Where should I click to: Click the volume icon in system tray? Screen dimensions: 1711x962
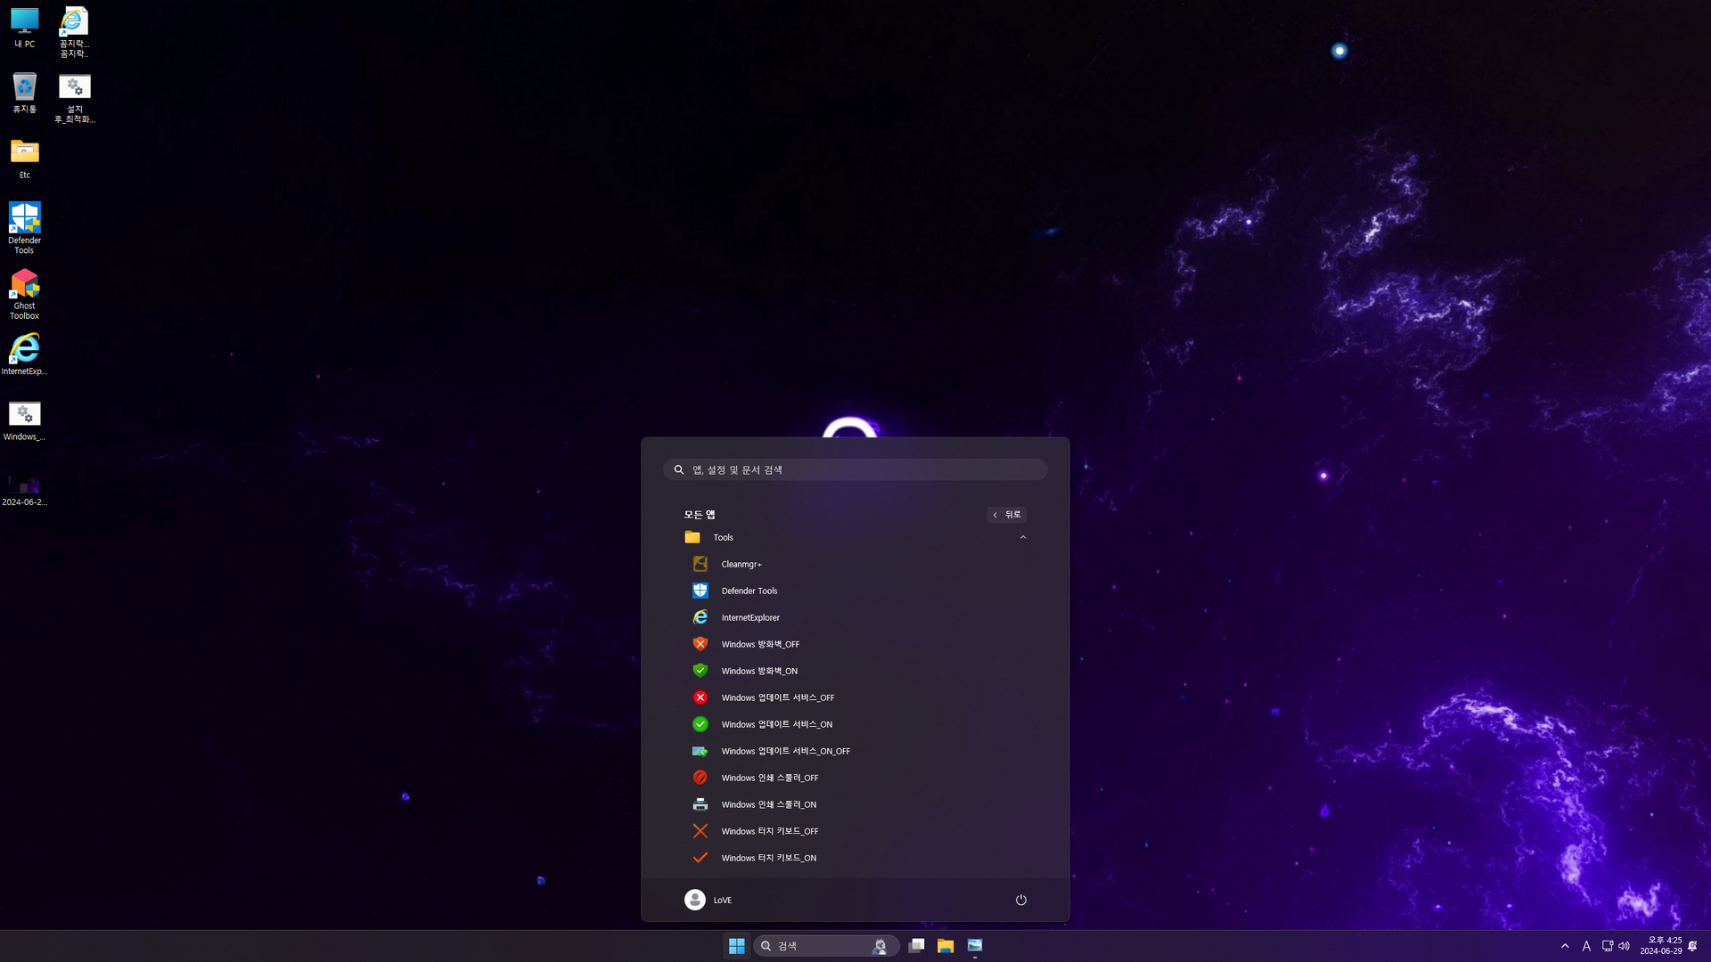1624,946
